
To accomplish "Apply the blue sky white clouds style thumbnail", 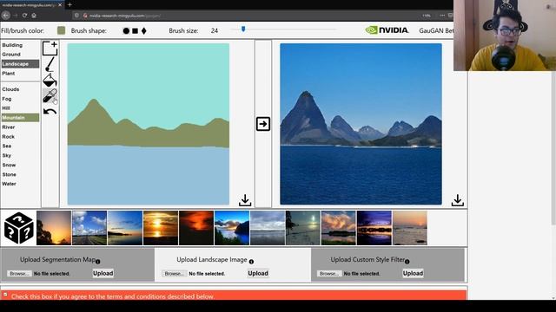I will pos(89,228).
